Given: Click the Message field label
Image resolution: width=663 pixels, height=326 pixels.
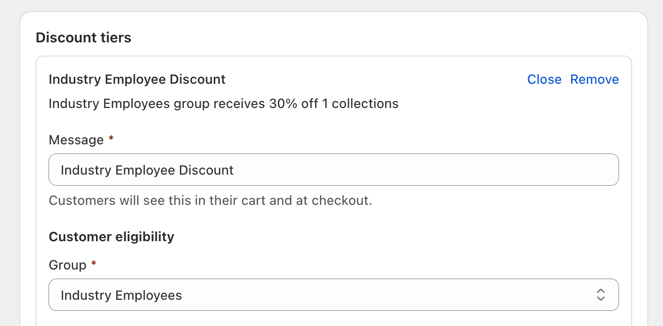Looking at the screenshot, I should (x=76, y=140).
